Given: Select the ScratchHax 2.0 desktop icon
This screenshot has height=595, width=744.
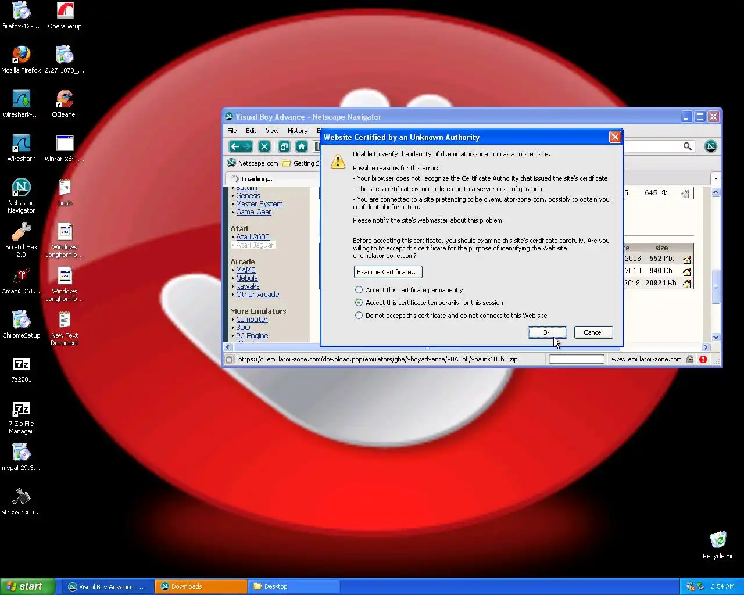Looking at the screenshot, I should click(x=21, y=240).
